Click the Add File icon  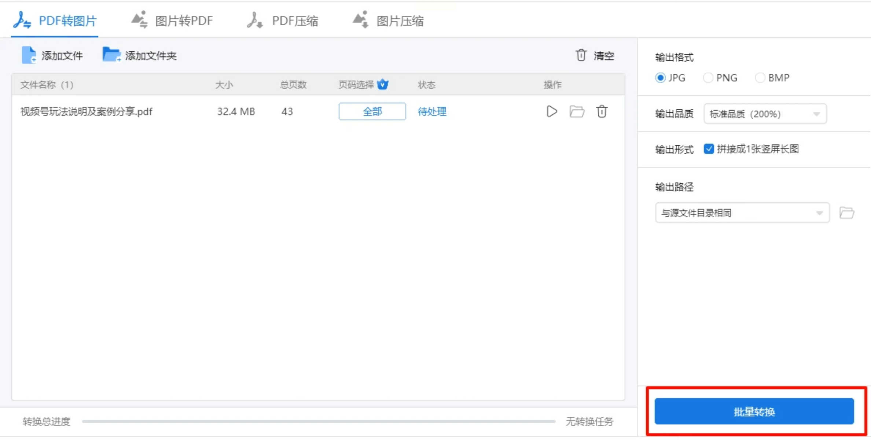(29, 55)
